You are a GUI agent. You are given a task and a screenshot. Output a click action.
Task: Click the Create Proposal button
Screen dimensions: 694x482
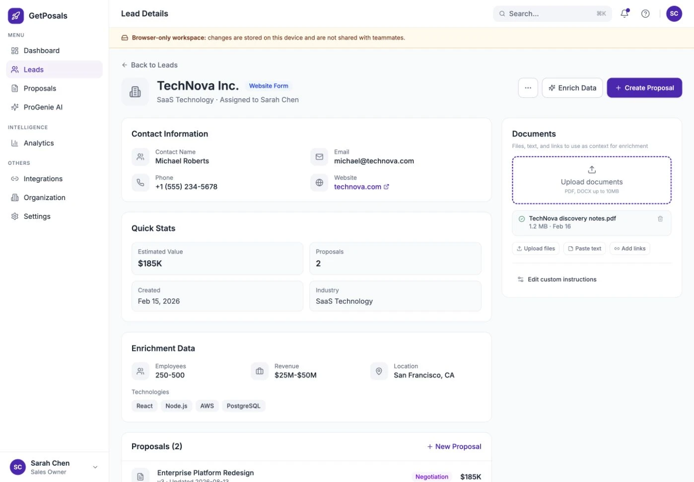click(x=644, y=88)
